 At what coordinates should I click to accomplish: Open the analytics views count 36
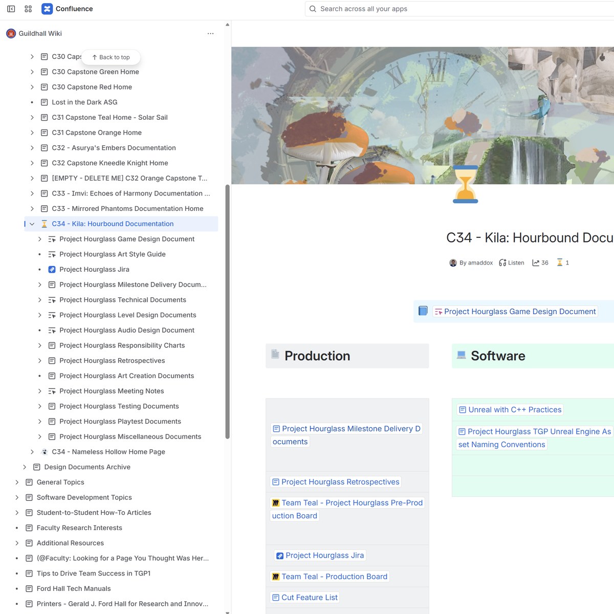540,263
